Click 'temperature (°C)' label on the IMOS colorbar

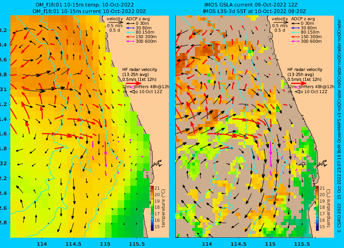click(x=328, y=208)
